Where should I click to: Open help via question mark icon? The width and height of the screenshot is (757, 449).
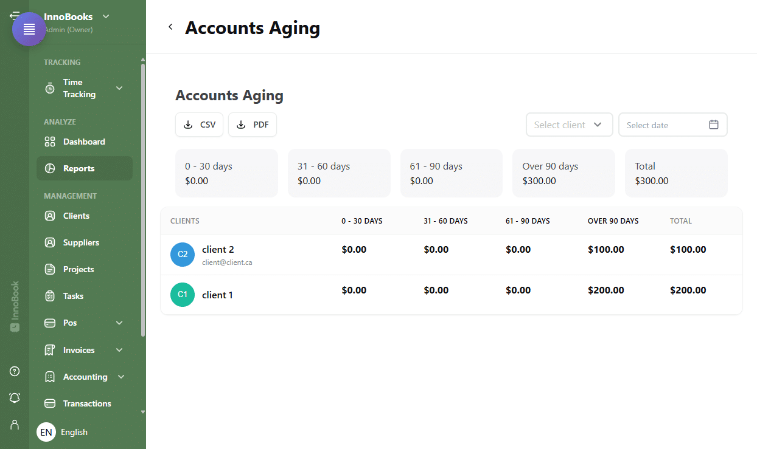15,371
